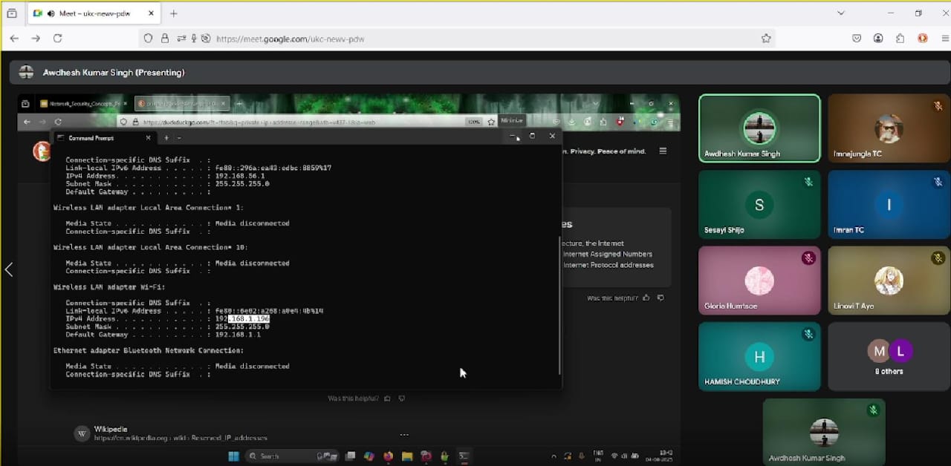The width and height of the screenshot is (951, 466).
Task: Click the shield tracking protection icon
Action: point(149,39)
